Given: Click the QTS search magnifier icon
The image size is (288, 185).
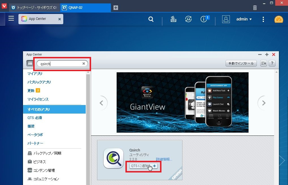Looking at the screenshot, I should pyautogui.click(x=151, y=19).
